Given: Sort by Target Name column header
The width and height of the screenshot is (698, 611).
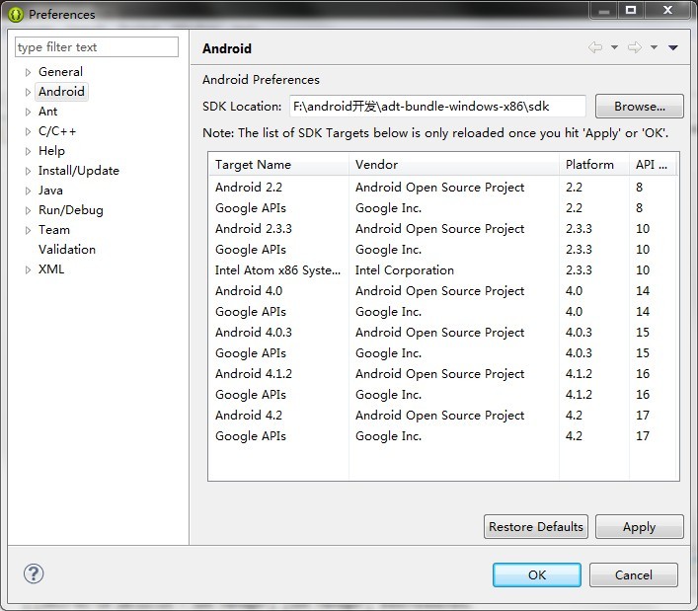Looking at the screenshot, I should coord(278,164).
